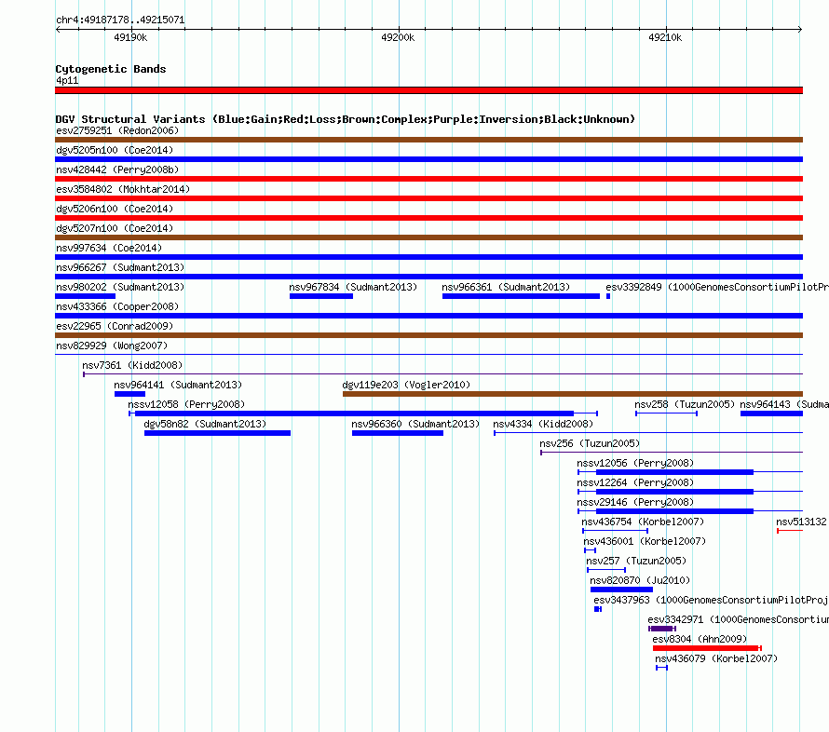The height and width of the screenshot is (732, 829).
Task: Click nsv966360 (Sudmant2013) label text
Action: click(415, 424)
